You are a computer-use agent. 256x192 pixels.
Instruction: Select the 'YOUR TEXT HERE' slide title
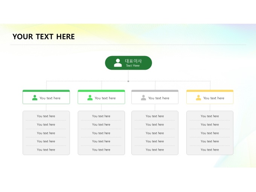[44, 37]
